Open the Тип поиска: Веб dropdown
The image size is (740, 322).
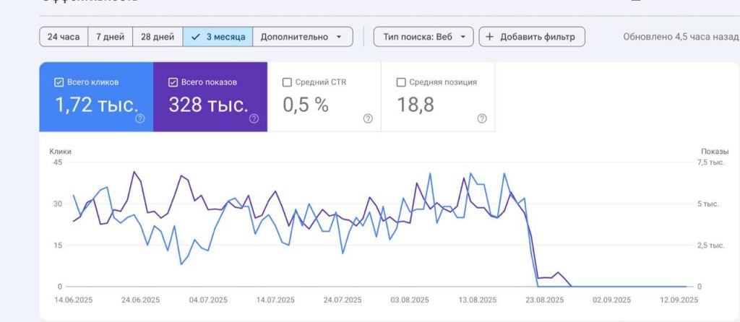click(423, 37)
